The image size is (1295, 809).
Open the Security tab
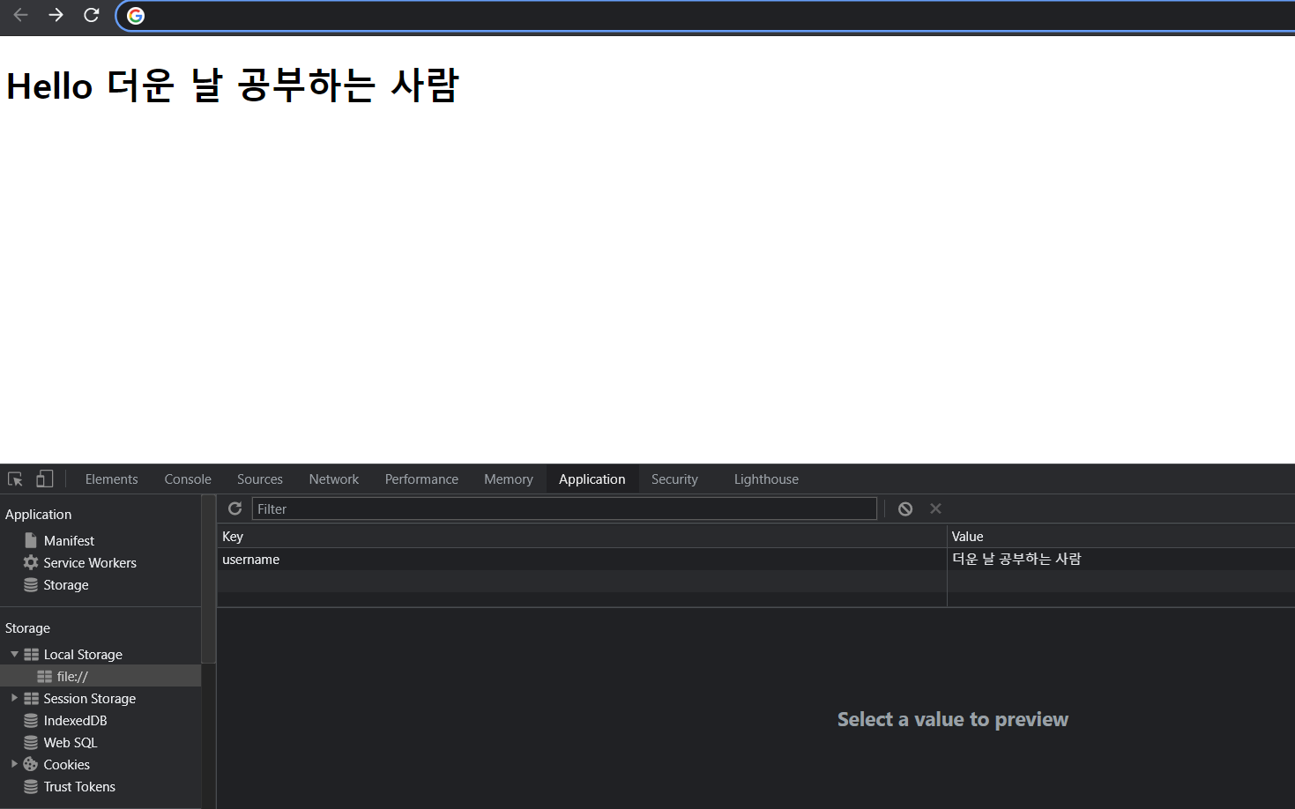674,479
